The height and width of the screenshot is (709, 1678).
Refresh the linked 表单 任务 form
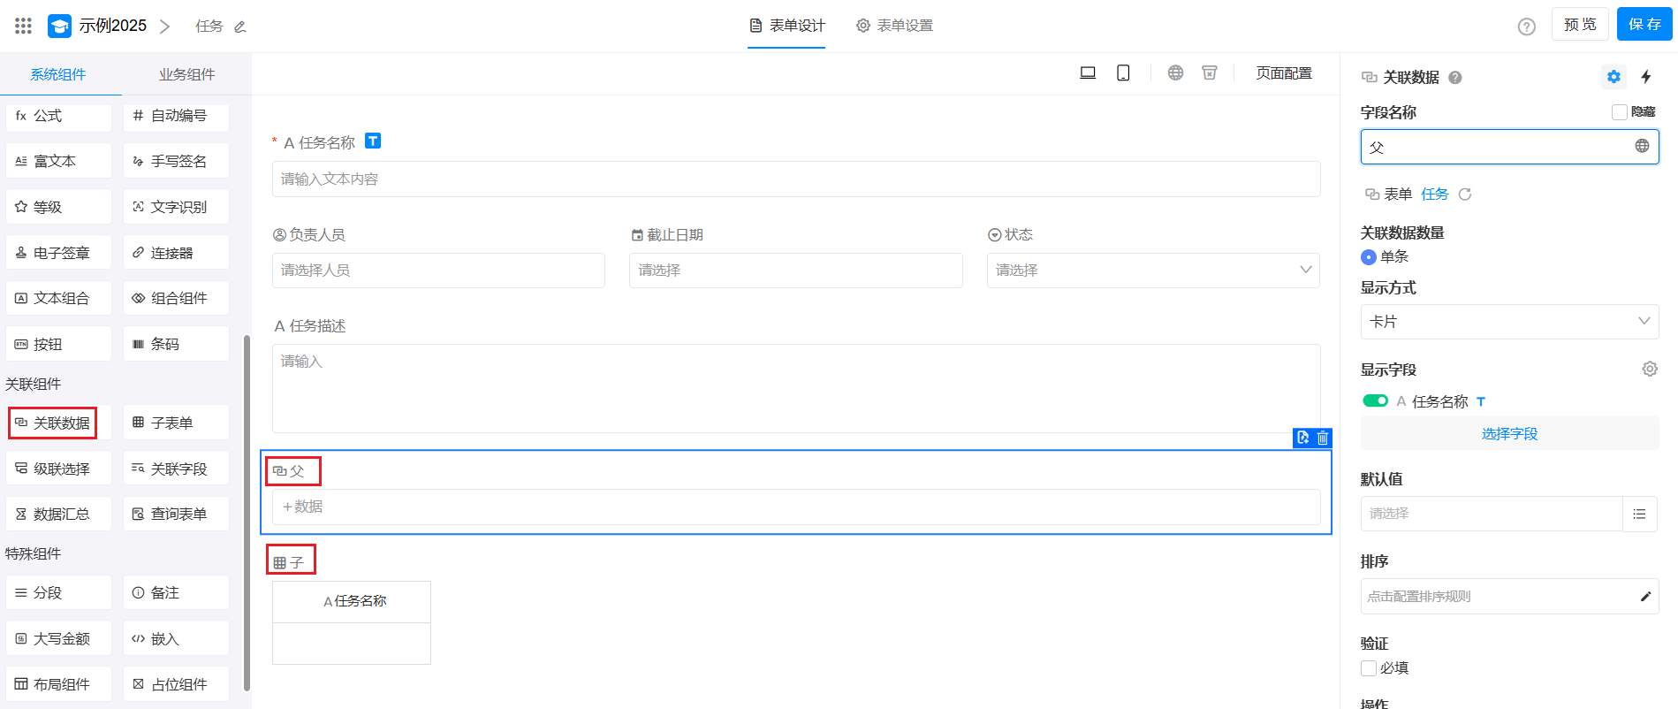pyautogui.click(x=1465, y=194)
